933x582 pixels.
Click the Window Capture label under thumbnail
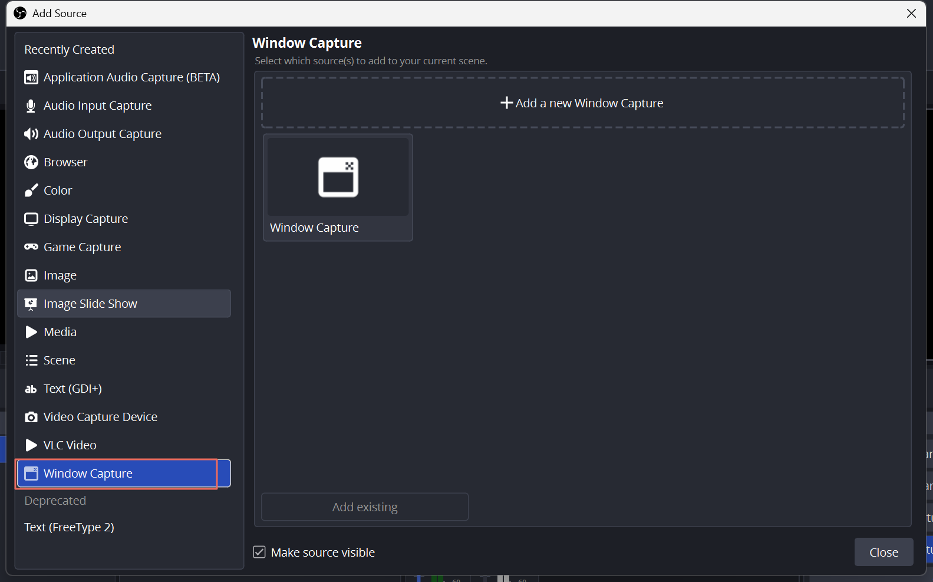tap(314, 228)
